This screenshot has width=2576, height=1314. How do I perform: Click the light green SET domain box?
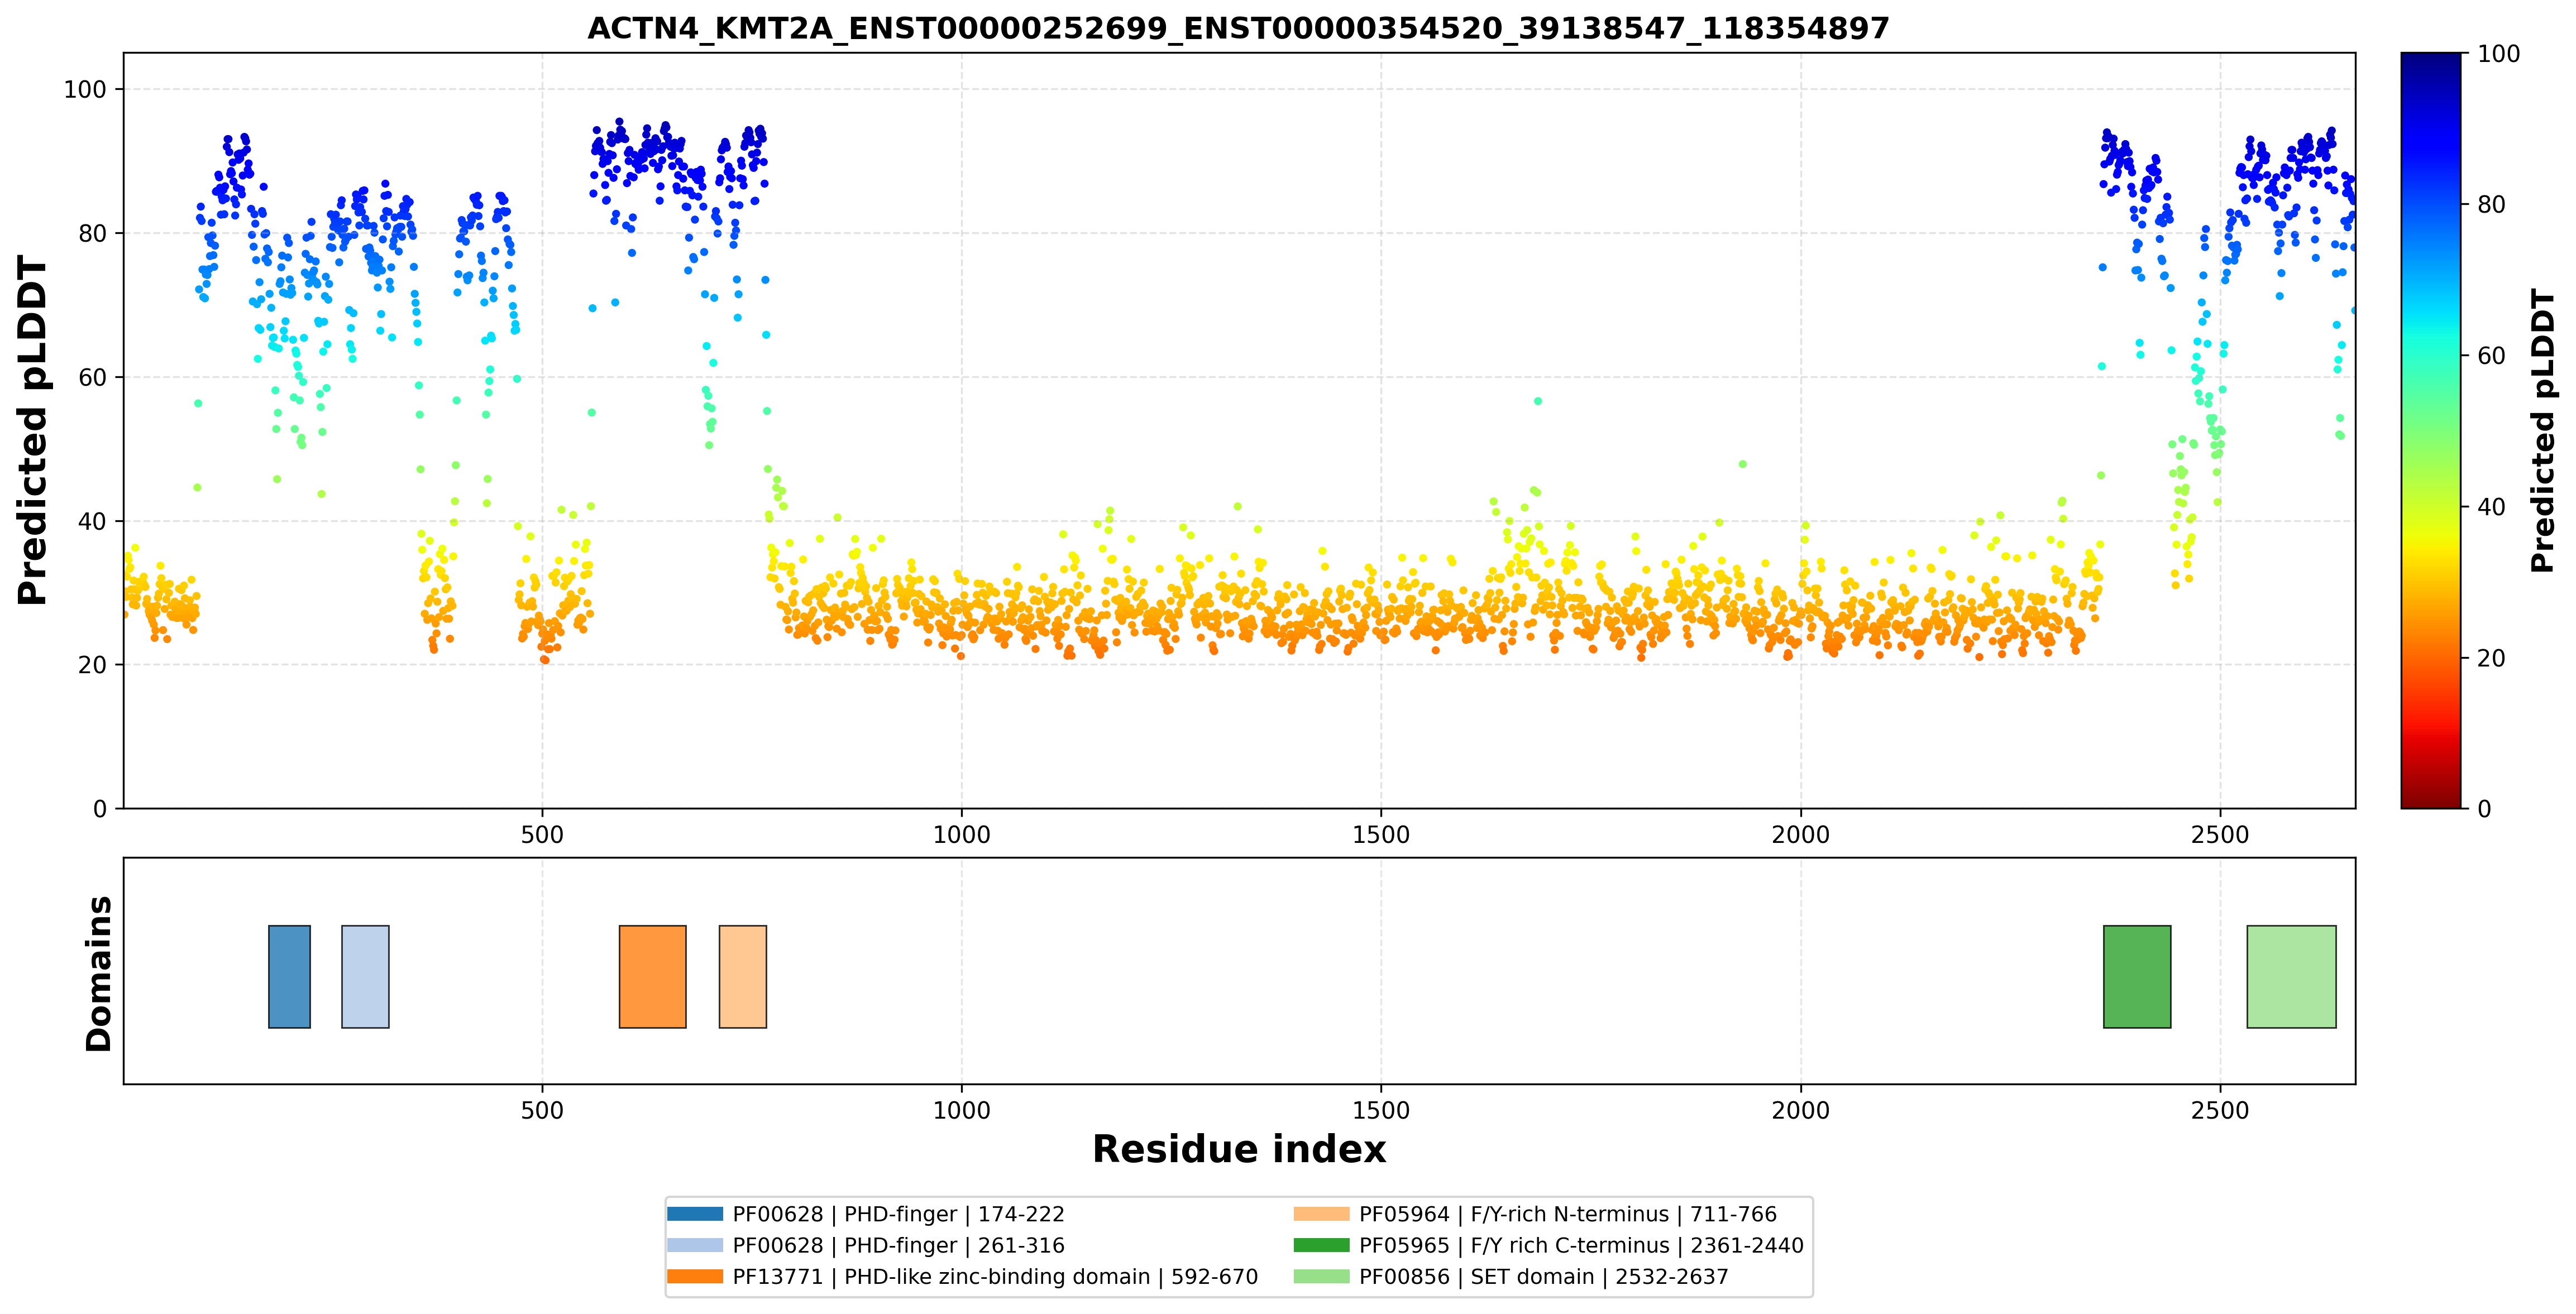coord(2291,976)
